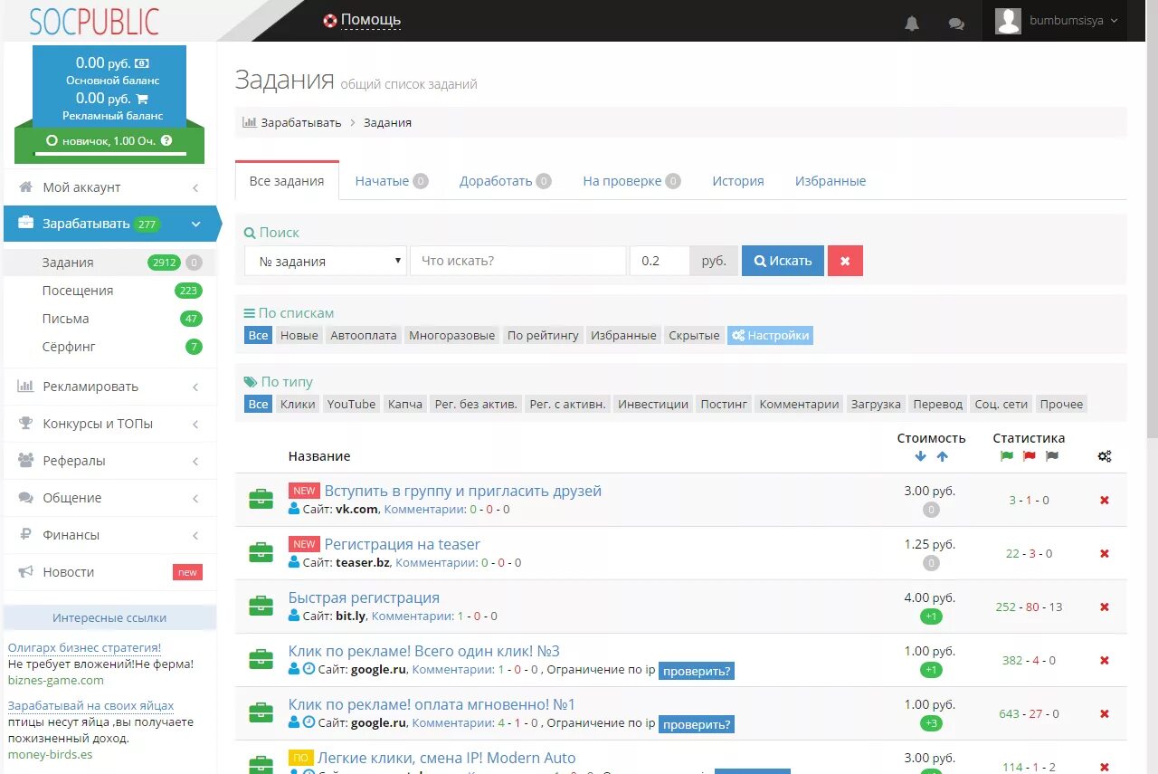The width and height of the screenshot is (1158, 774).
Task: Click the lifebuoy Помощь icon
Action: [x=330, y=20]
